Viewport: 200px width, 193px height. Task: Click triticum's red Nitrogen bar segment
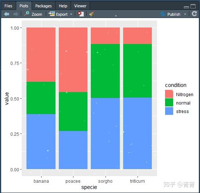coord(137,36)
